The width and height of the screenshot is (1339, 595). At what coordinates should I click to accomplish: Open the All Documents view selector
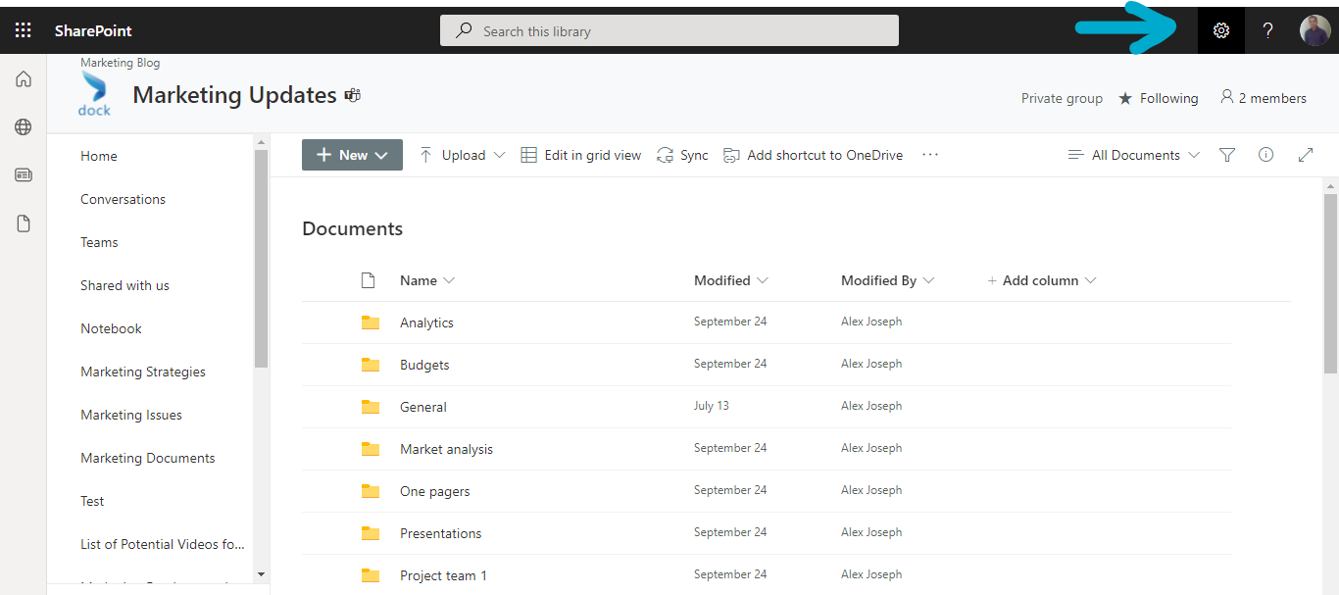(1133, 154)
